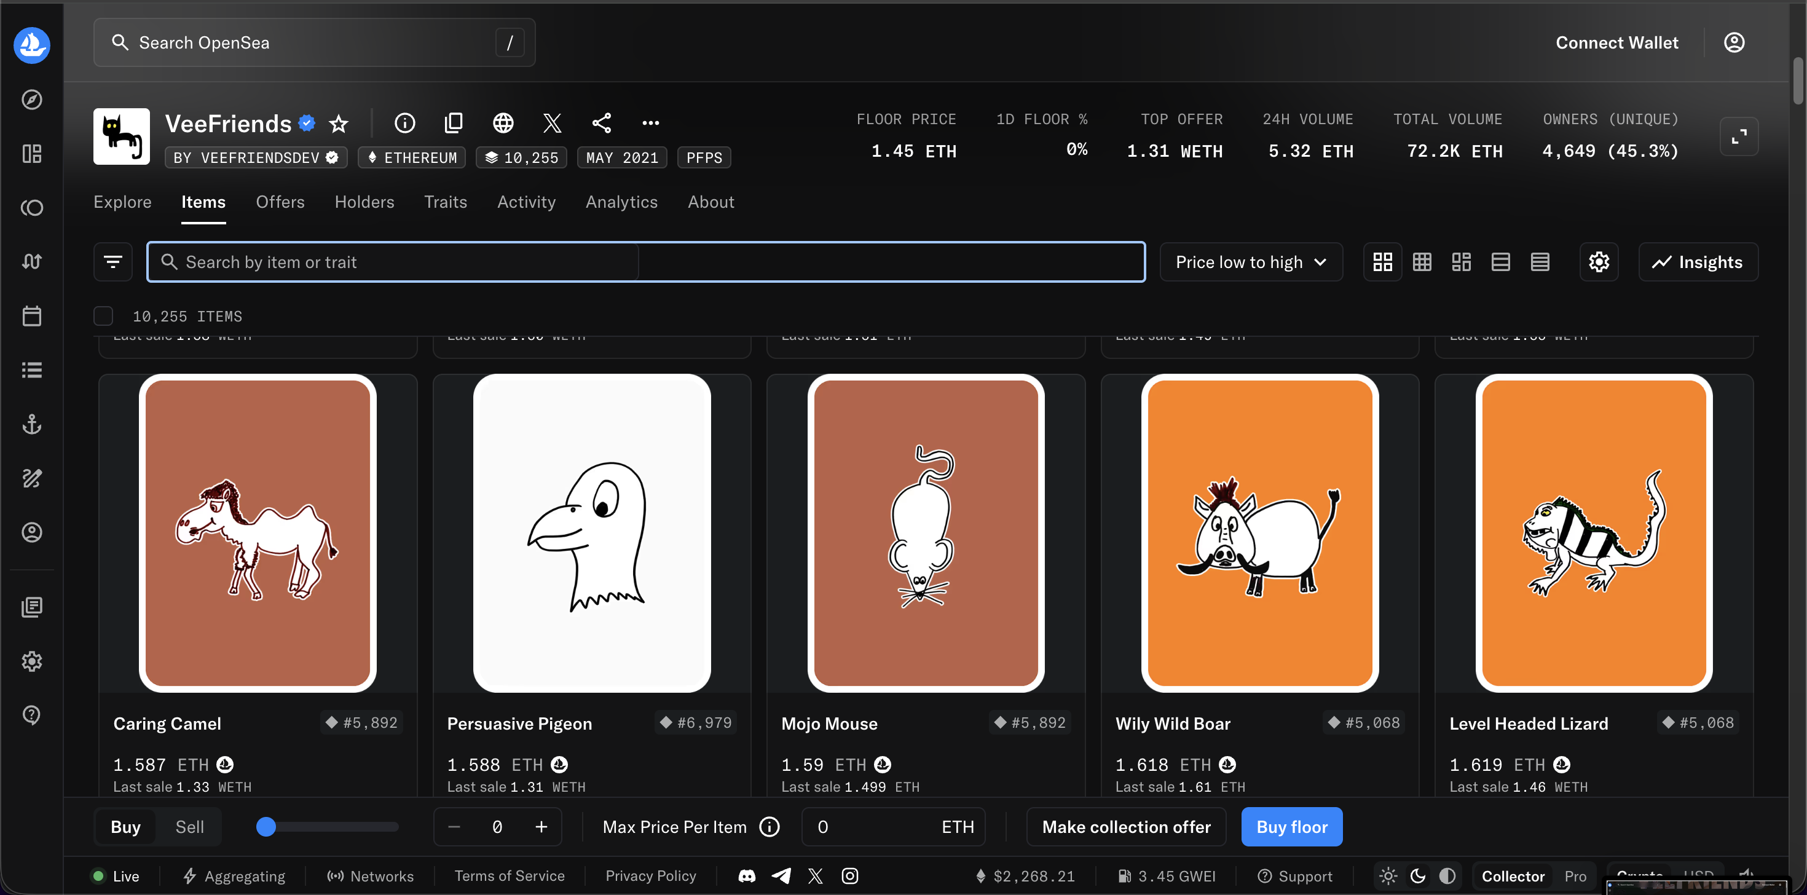Share the VeeFriends collection

click(x=601, y=123)
